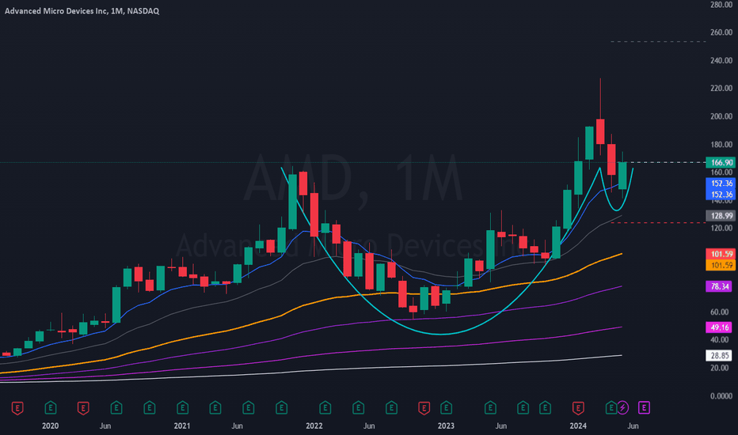Select the 166.90 current price label
Viewport: 738px width, 435px height.
pos(720,163)
